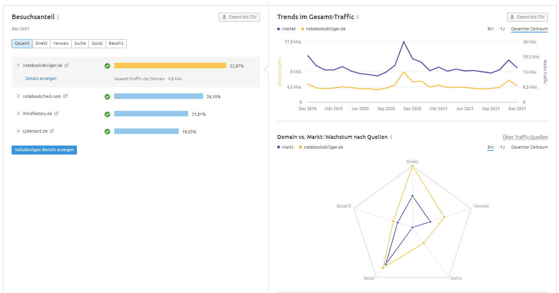Select Gesamter Zeitraum in Trends chart

click(x=530, y=29)
